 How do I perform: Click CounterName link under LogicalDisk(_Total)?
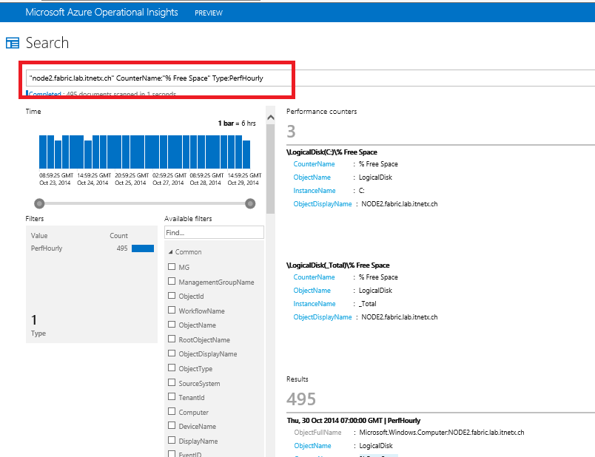tap(314, 277)
